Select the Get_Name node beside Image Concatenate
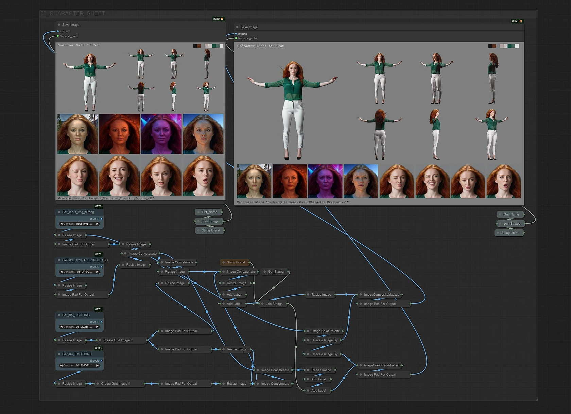 tap(276, 272)
